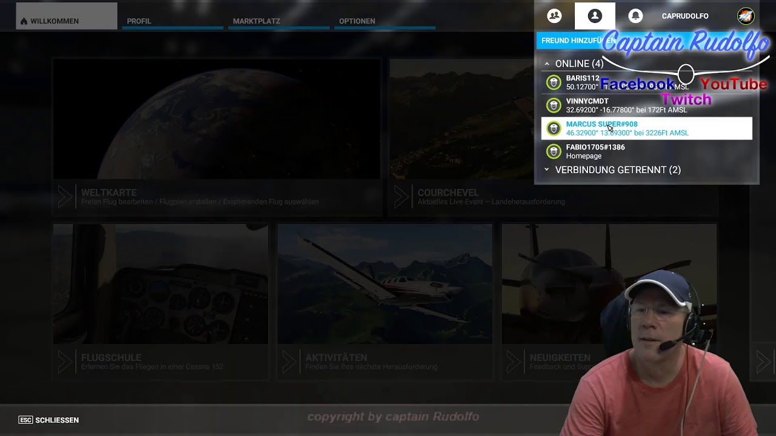Click VINNYCMDT pilot avatar icon
The width and height of the screenshot is (776, 436).
pos(554,105)
